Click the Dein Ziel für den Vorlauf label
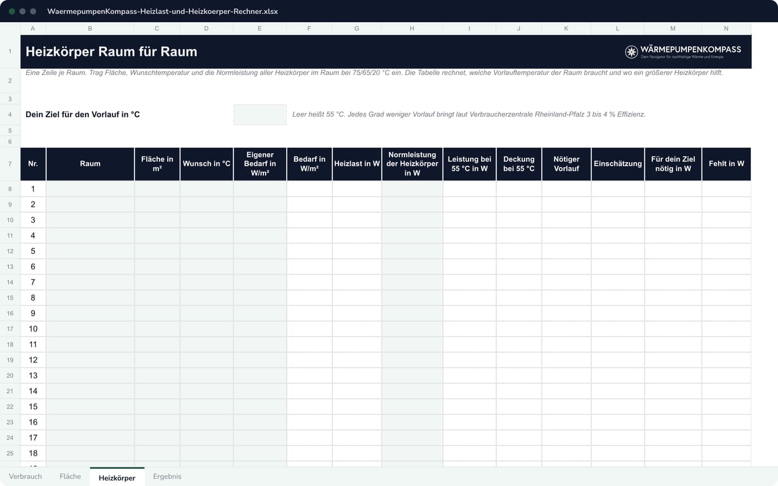 click(x=83, y=114)
